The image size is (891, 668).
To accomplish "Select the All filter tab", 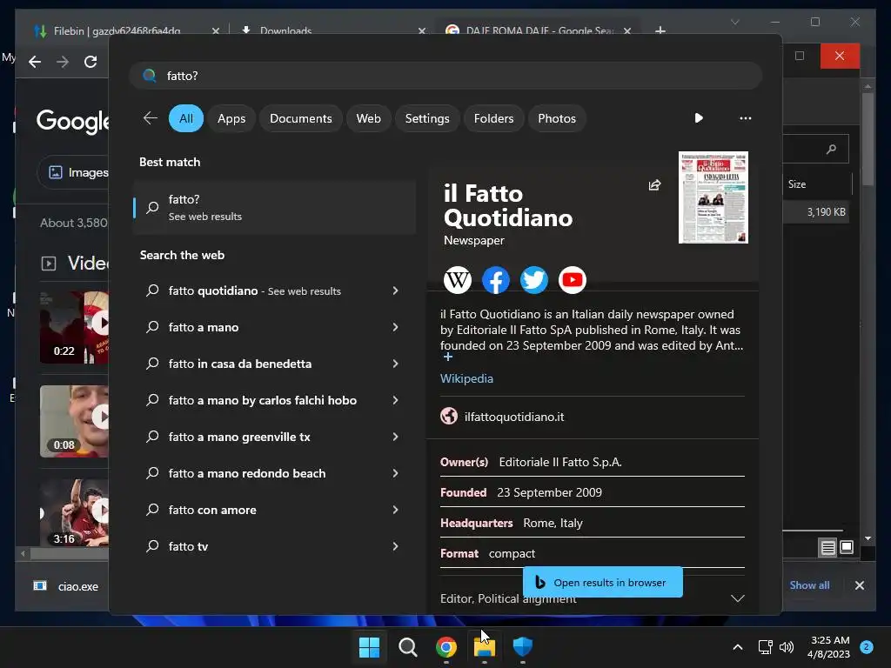I will [186, 118].
